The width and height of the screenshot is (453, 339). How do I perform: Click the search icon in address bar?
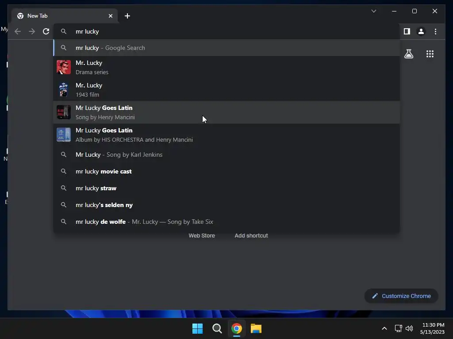(x=64, y=31)
